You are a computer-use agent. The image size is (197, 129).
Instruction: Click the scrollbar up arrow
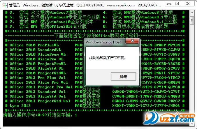point(192,13)
